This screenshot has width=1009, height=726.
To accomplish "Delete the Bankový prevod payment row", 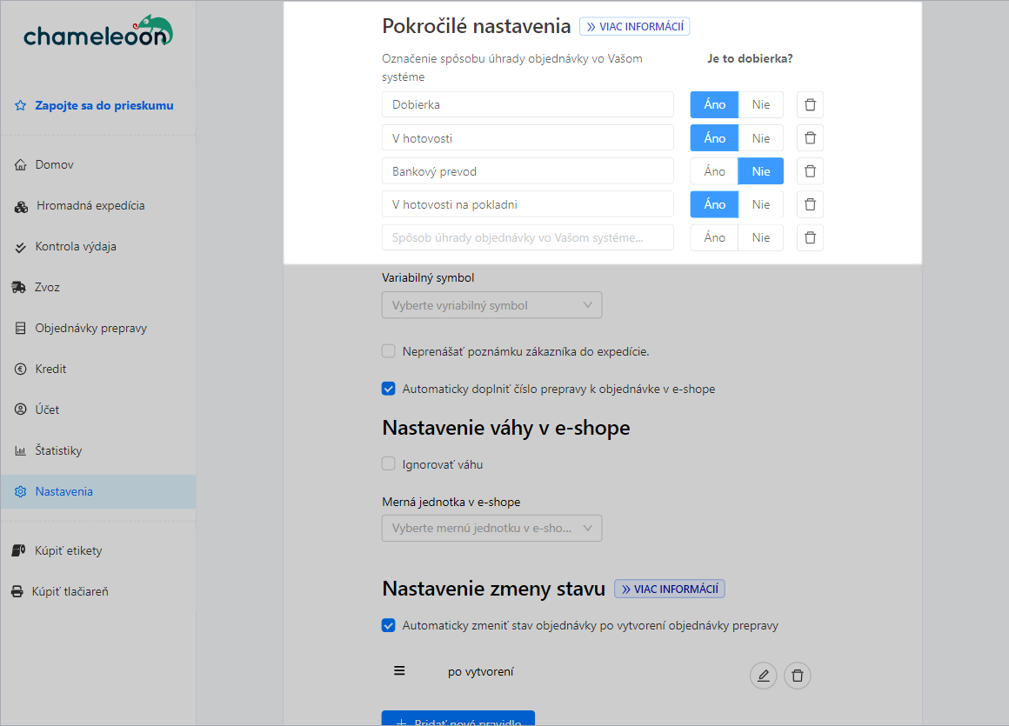I will (x=810, y=171).
